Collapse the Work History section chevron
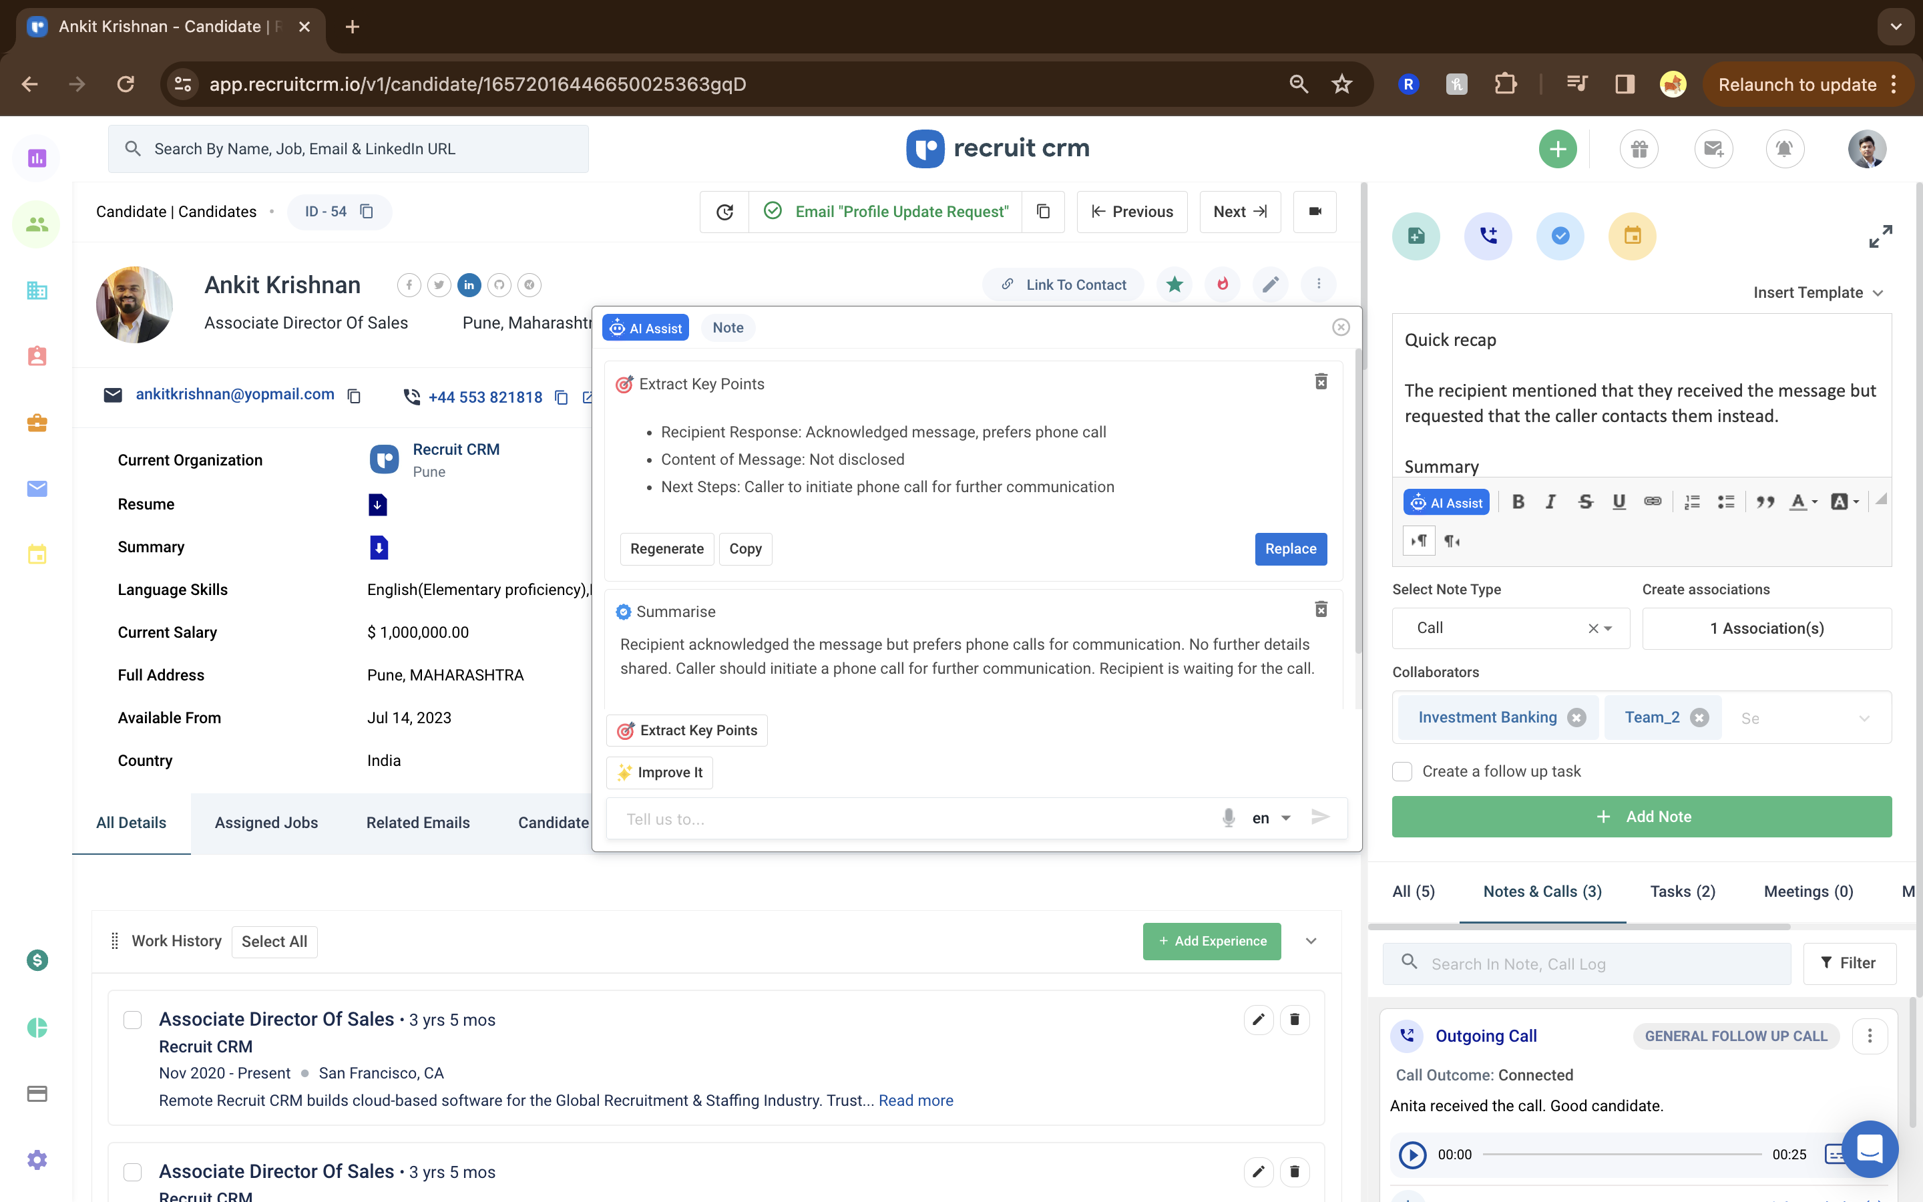The image size is (1923, 1202). coord(1311,940)
